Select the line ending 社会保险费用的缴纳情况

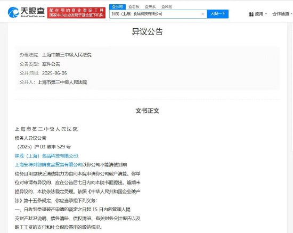coord(58,227)
